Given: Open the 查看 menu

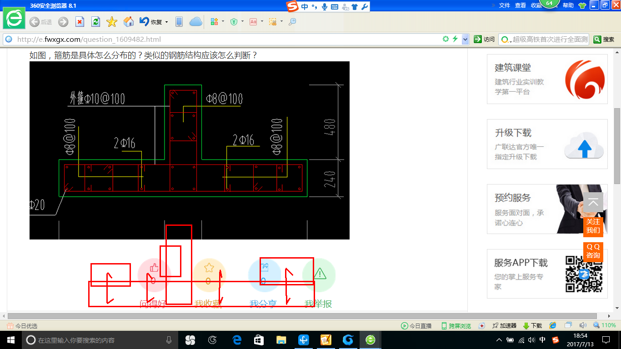Looking at the screenshot, I should pos(521,5).
